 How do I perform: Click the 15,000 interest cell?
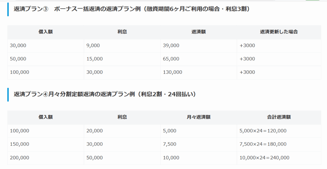click(122, 59)
